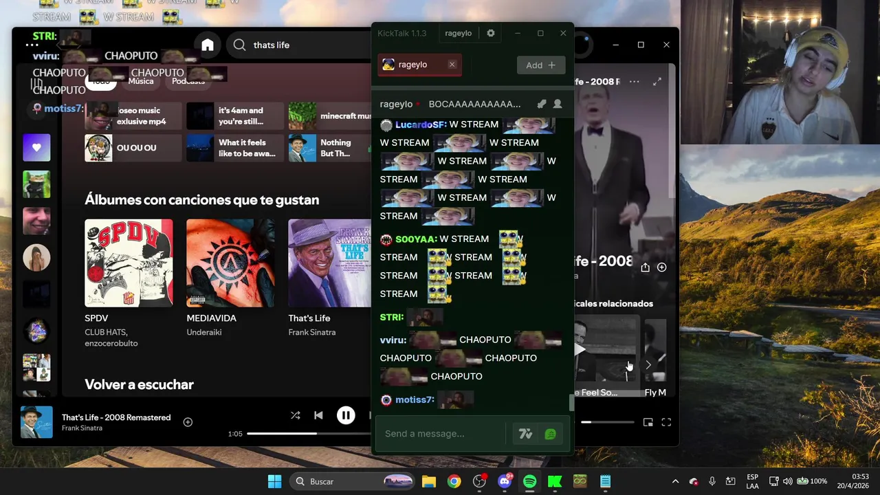The width and height of the screenshot is (880, 495).
Task: Open the system volume tray icon
Action: [x=788, y=481]
